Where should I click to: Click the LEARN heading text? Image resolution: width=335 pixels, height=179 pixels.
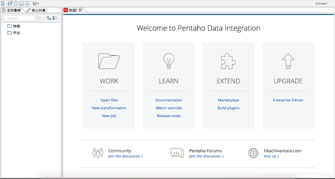(169, 81)
